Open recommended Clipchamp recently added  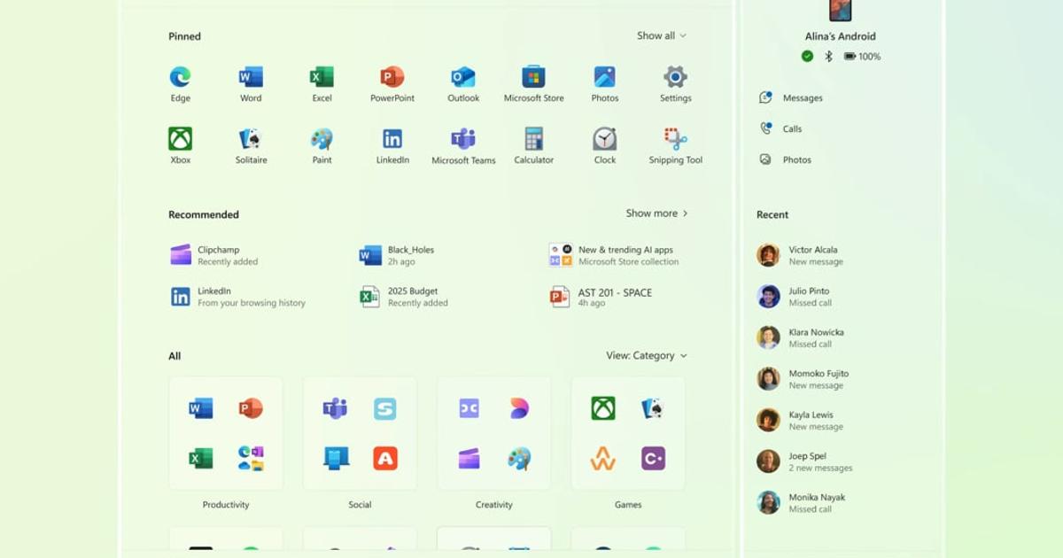(x=215, y=255)
